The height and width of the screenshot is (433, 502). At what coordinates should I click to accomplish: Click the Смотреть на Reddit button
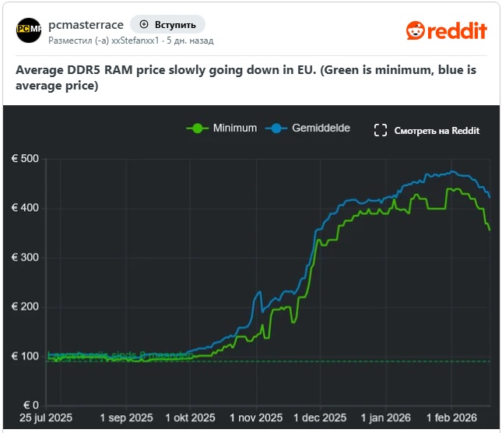point(427,130)
